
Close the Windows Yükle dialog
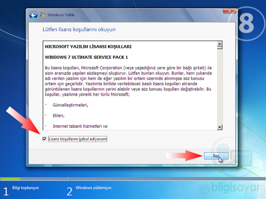point(229,11)
